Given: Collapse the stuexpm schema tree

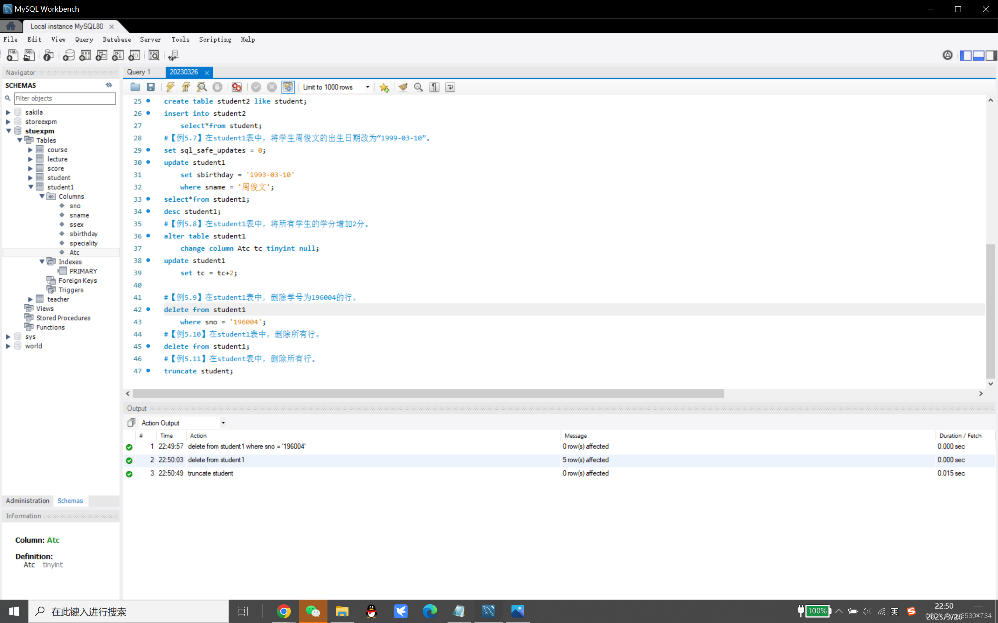Looking at the screenshot, I should [x=8, y=131].
